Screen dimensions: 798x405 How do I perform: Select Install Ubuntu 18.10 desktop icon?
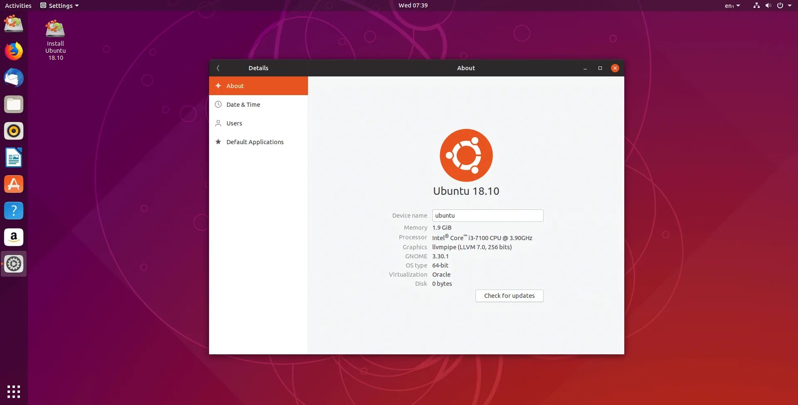55,40
